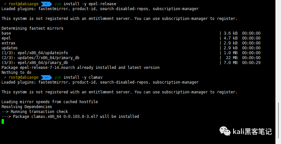This screenshot has height=144, width=281.
Task: Click the blue tilde directory segment on second prompt
Action: point(46,77)
